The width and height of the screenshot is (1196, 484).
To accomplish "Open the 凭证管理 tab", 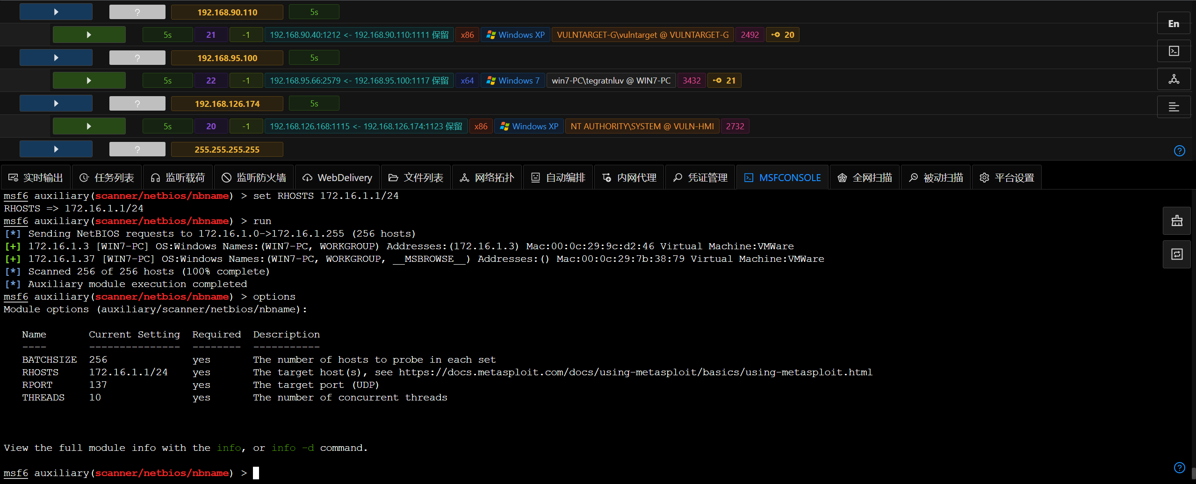I will pos(700,178).
